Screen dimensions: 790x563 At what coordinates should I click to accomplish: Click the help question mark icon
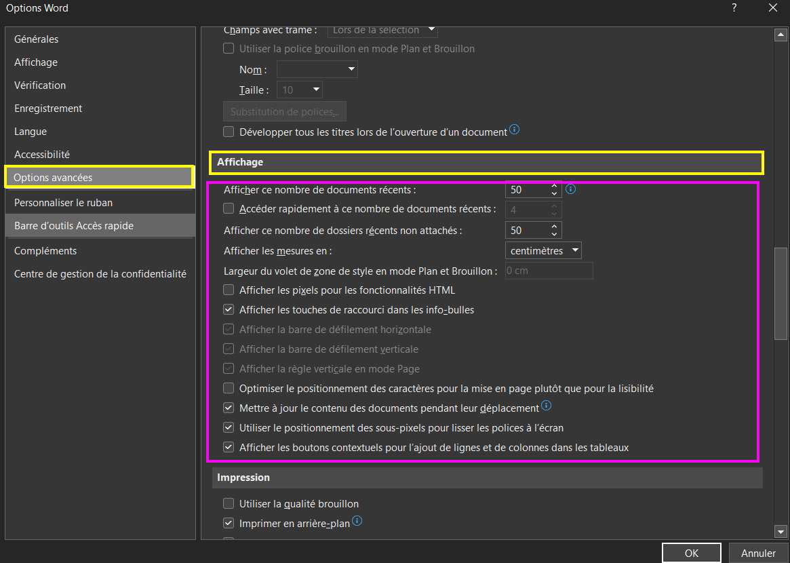(734, 8)
